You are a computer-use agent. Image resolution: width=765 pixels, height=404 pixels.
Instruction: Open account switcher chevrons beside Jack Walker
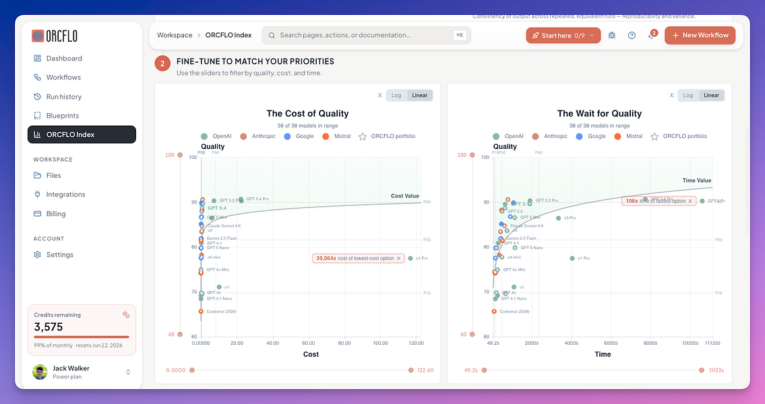click(x=128, y=372)
